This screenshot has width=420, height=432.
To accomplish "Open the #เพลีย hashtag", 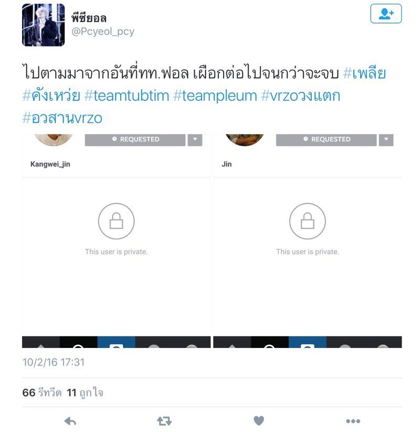I will coord(364,73).
